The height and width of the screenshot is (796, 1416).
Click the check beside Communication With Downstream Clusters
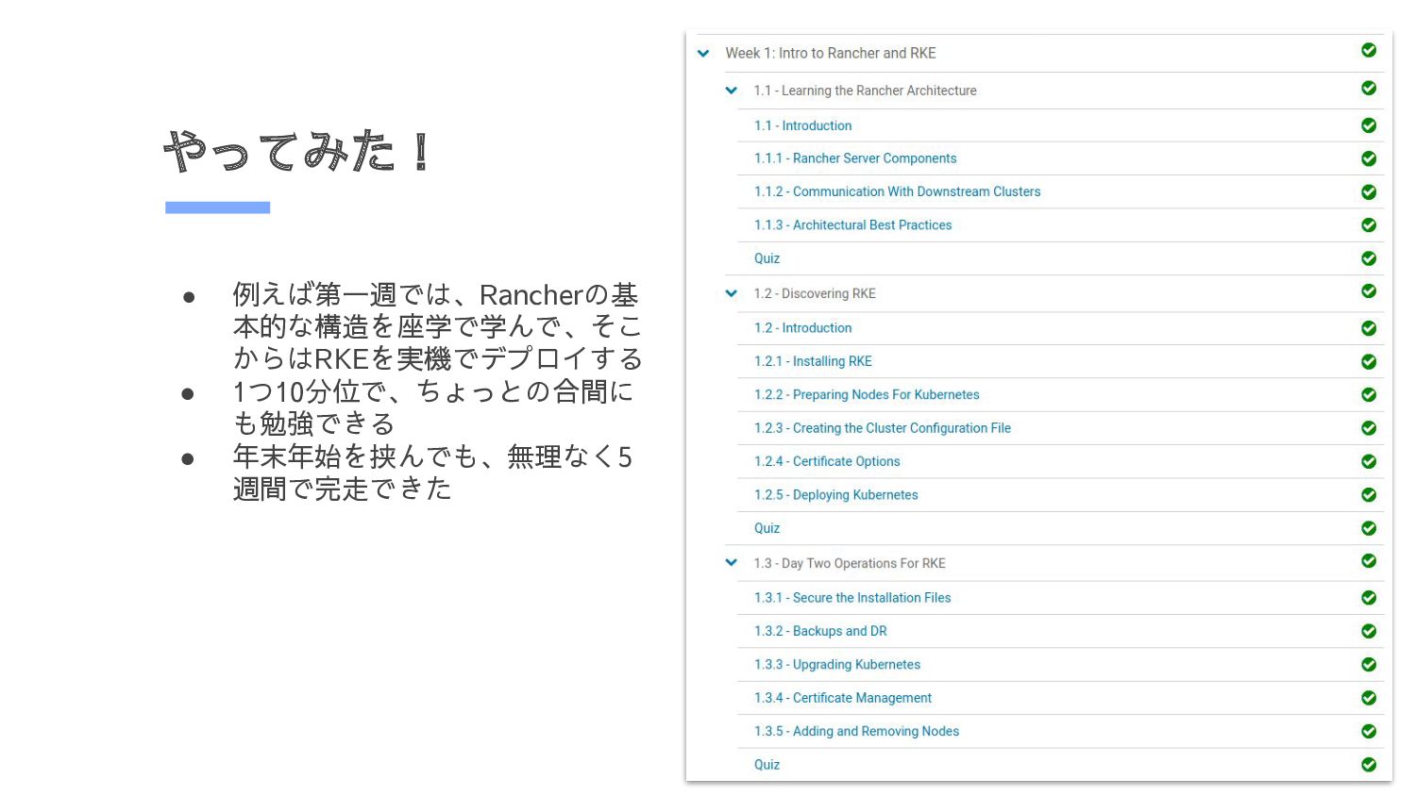[1369, 192]
